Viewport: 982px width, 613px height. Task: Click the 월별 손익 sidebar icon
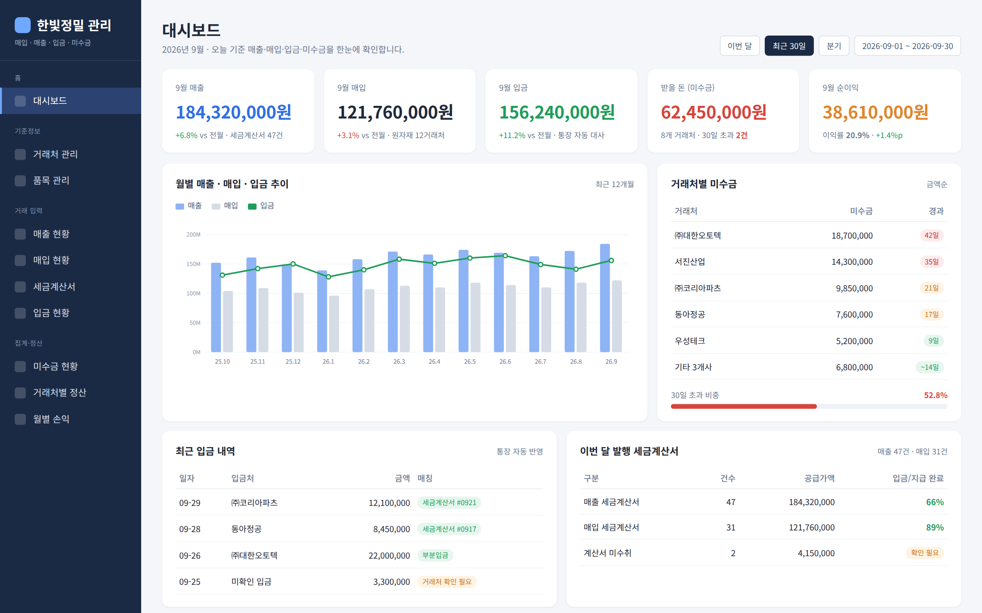(20, 419)
